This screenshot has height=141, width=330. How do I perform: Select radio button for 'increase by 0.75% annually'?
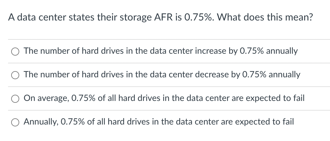tap(15, 52)
